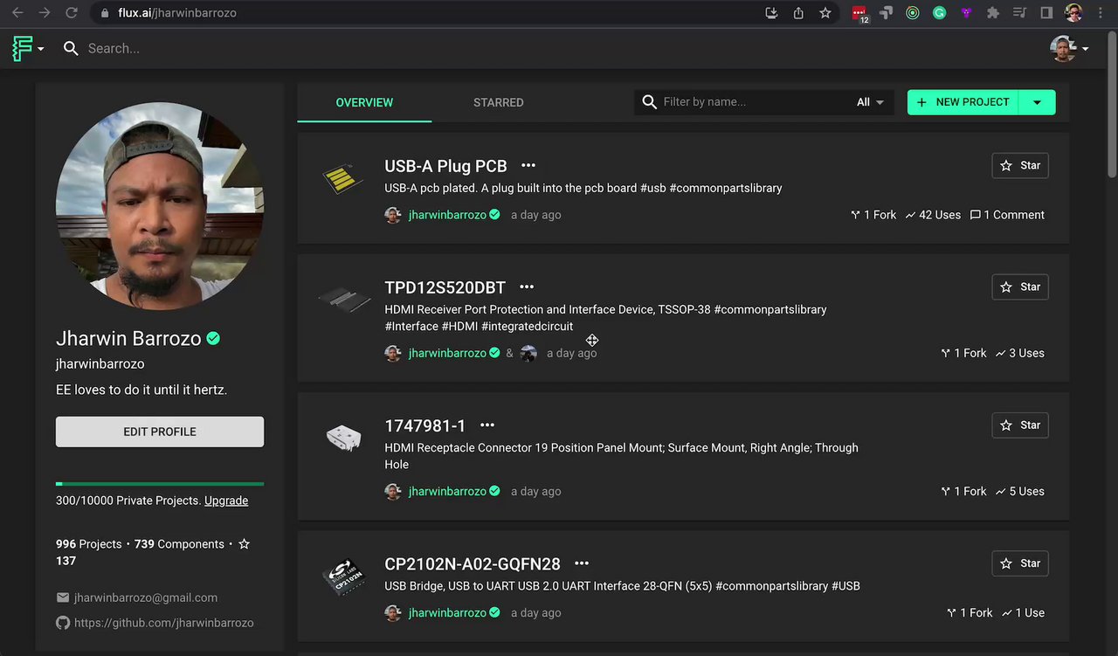The image size is (1118, 656).
Task: Click the browser back arrow
Action: [x=17, y=13]
